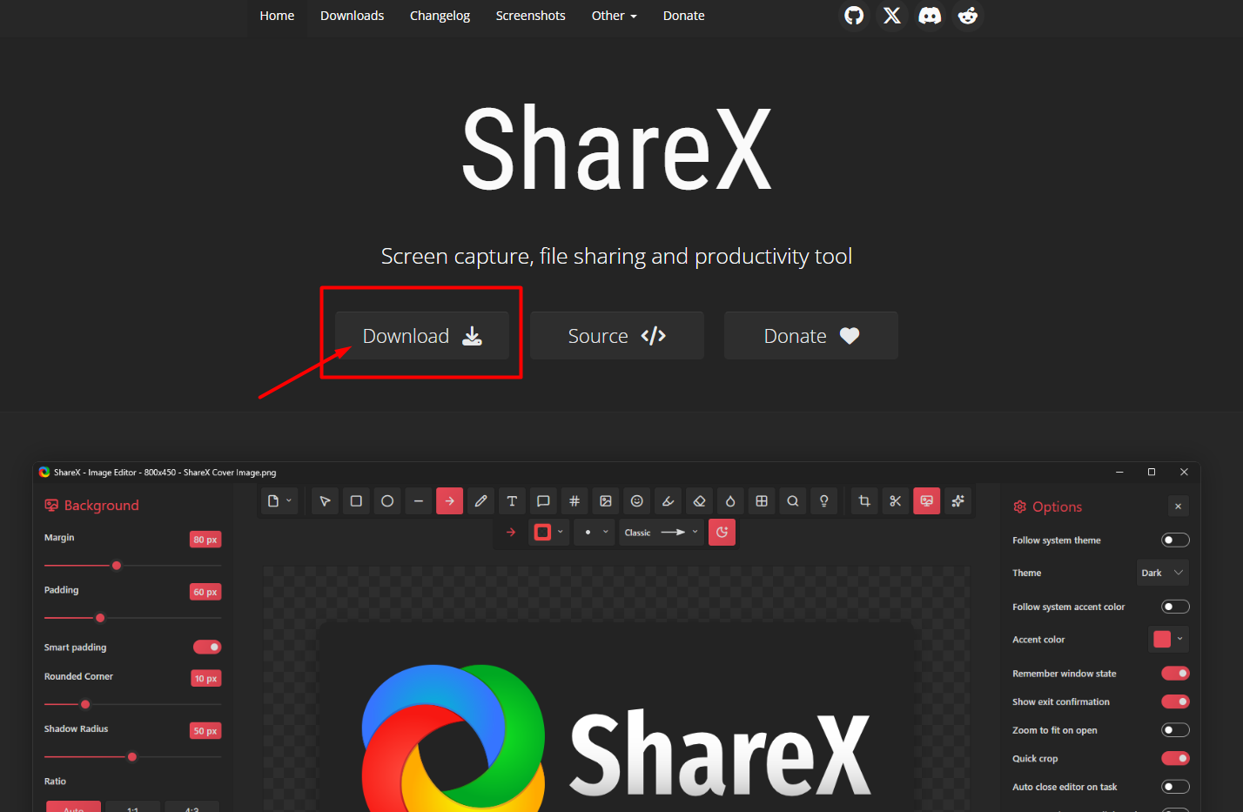Turn off Show exit confirmation

(x=1175, y=701)
